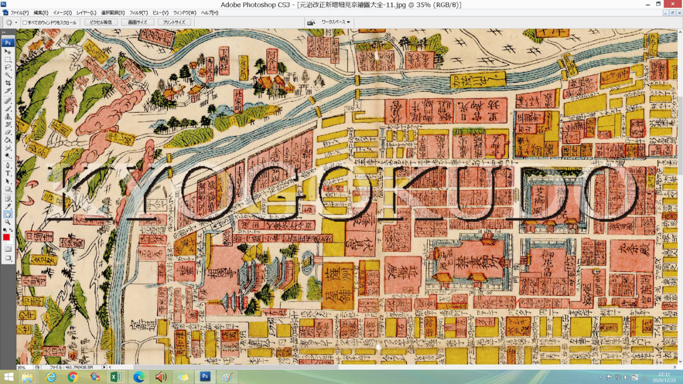Select the History Brush tool
Viewport: 683px width, 384px height.
(x=8, y=124)
